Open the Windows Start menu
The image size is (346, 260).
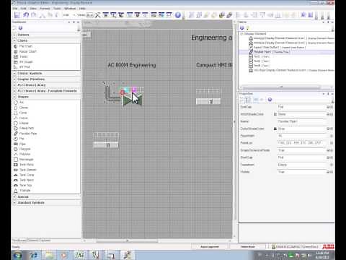coord(17,255)
